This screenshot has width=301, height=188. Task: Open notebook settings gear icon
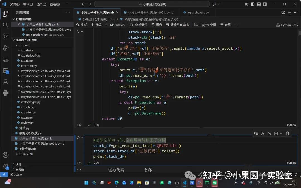(x=283, y=13)
